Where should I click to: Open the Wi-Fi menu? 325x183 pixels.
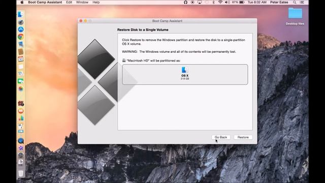coord(220,2)
